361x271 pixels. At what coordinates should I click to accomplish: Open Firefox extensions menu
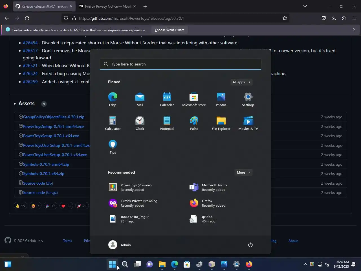click(x=344, y=18)
